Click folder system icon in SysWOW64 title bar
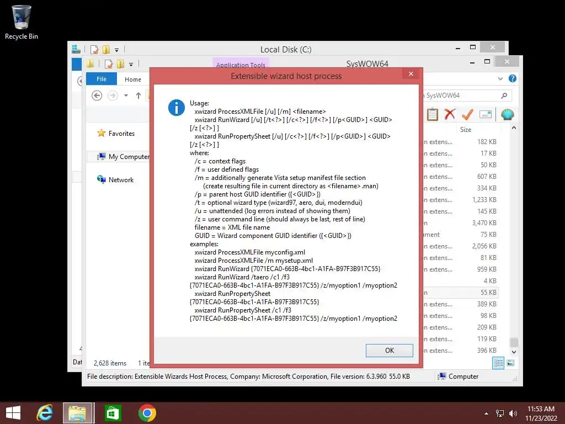Image resolution: width=565 pixels, height=424 pixels. [x=90, y=64]
